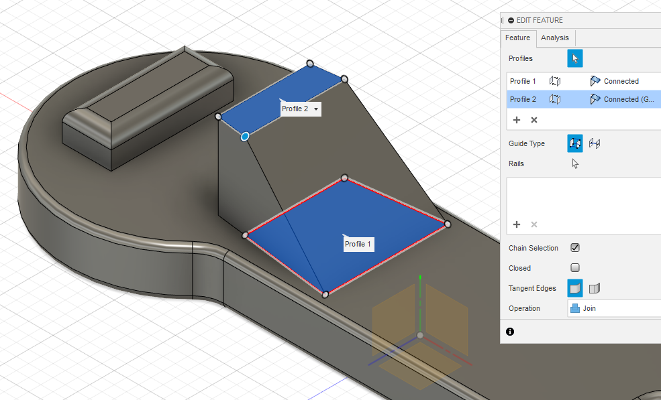Image resolution: width=661 pixels, height=400 pixels.
Task: Open Profile 2 label dropdown in viewport
Action: click(x=316, y=109)
